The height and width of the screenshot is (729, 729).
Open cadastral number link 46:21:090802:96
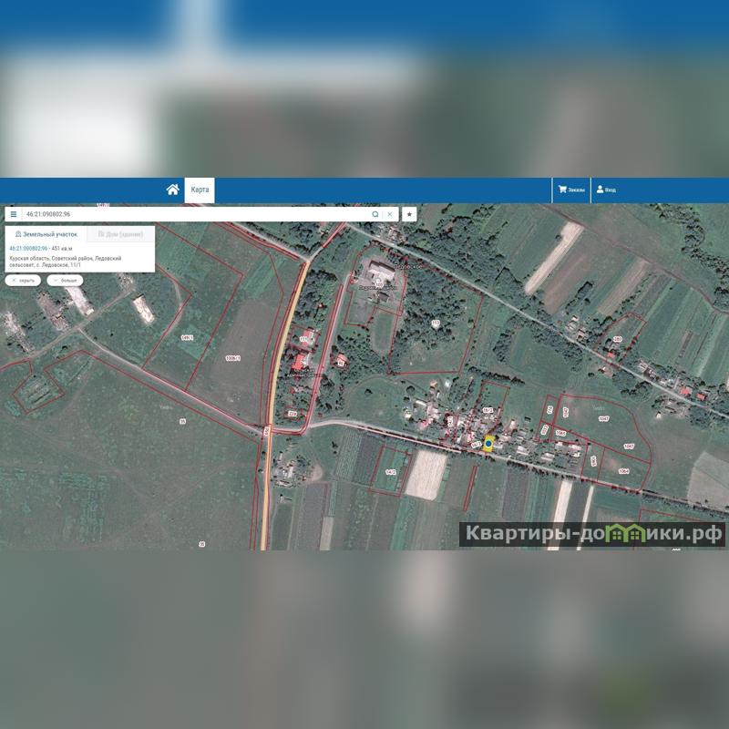coord(28,248)
